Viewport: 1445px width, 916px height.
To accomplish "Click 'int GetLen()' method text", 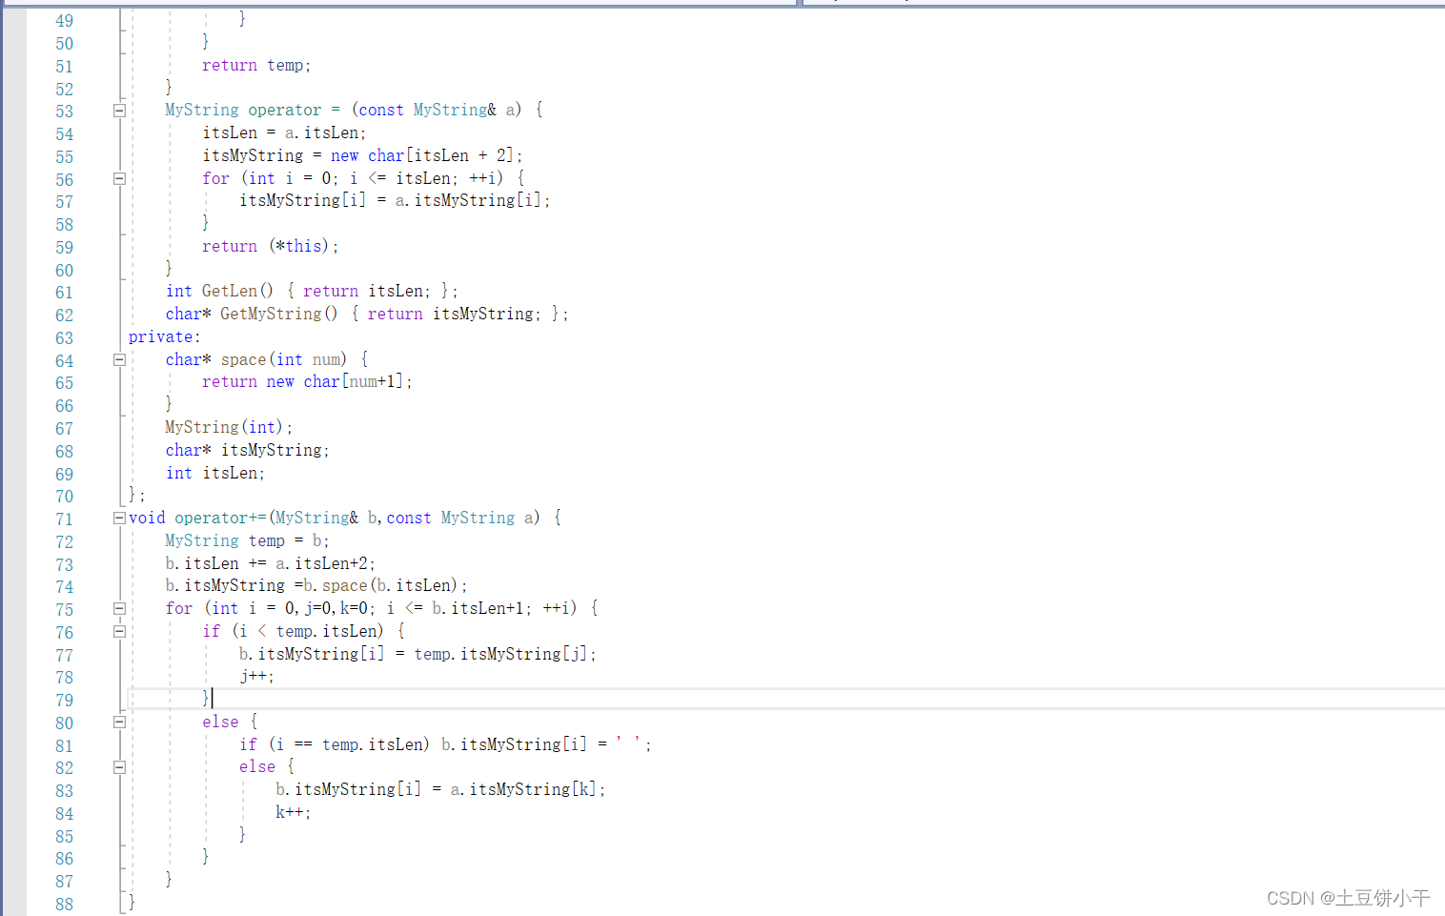I will click(x=219, y=291).
